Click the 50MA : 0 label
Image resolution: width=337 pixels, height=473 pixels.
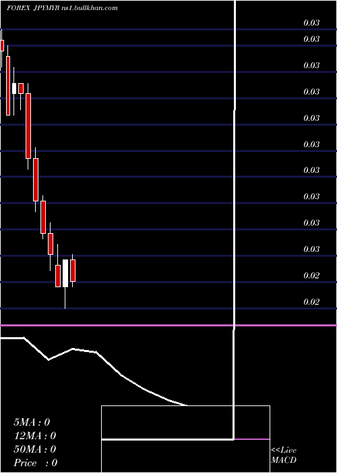coord(34,449)
